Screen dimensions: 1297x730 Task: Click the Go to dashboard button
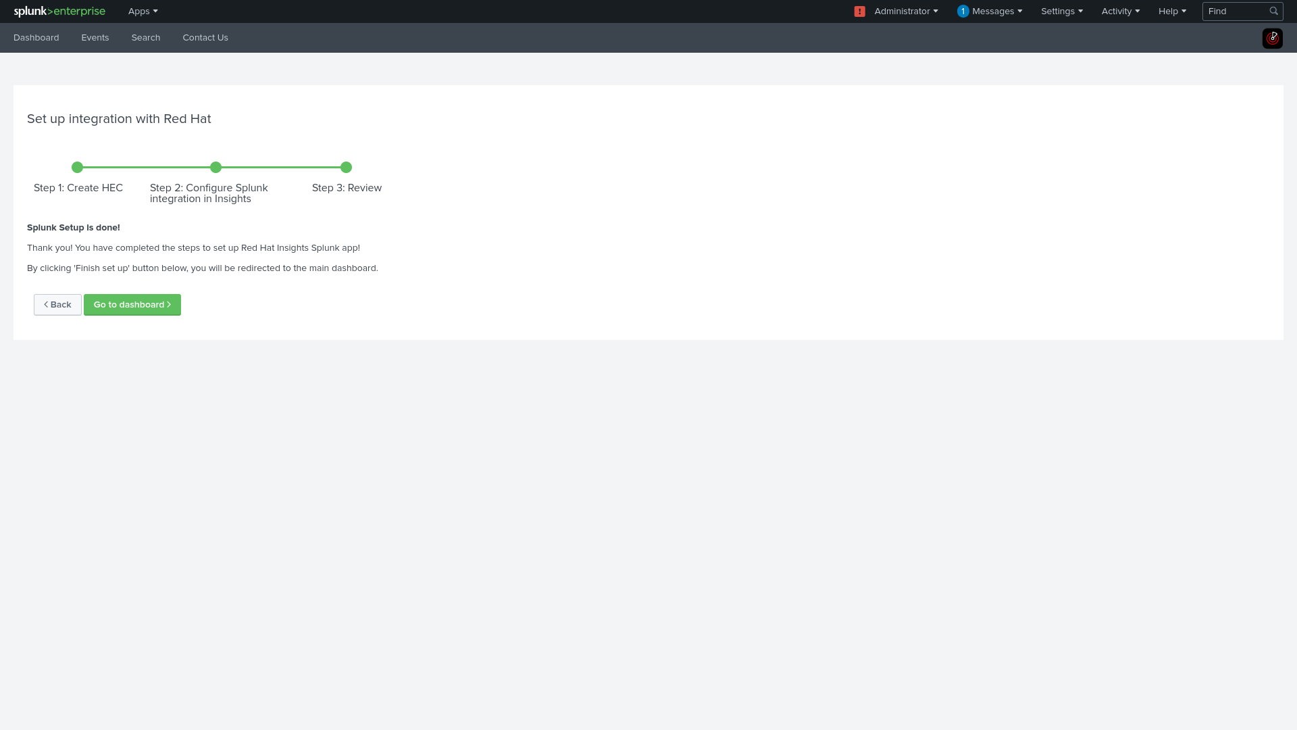pos(132,305)
